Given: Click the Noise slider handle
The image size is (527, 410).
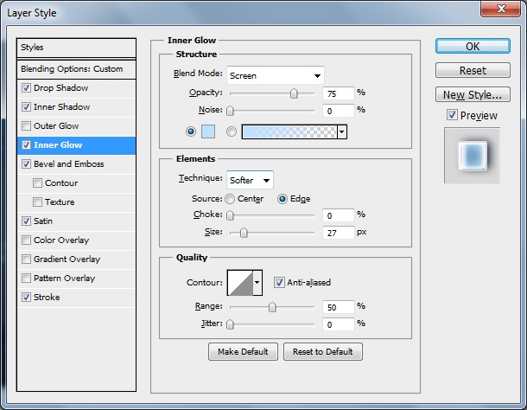Looking at the screenshot, I should click(x=230, y=111).
